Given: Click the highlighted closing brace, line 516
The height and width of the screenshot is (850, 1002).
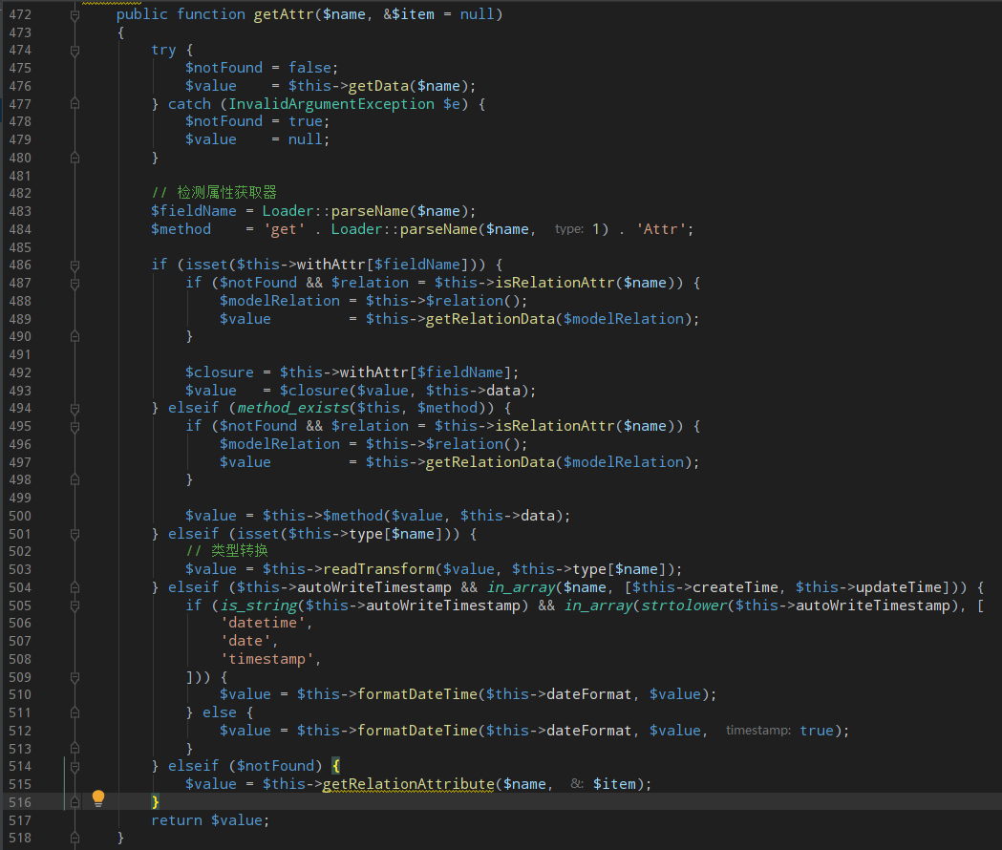Looking at the screenshot, I should 156,801.
